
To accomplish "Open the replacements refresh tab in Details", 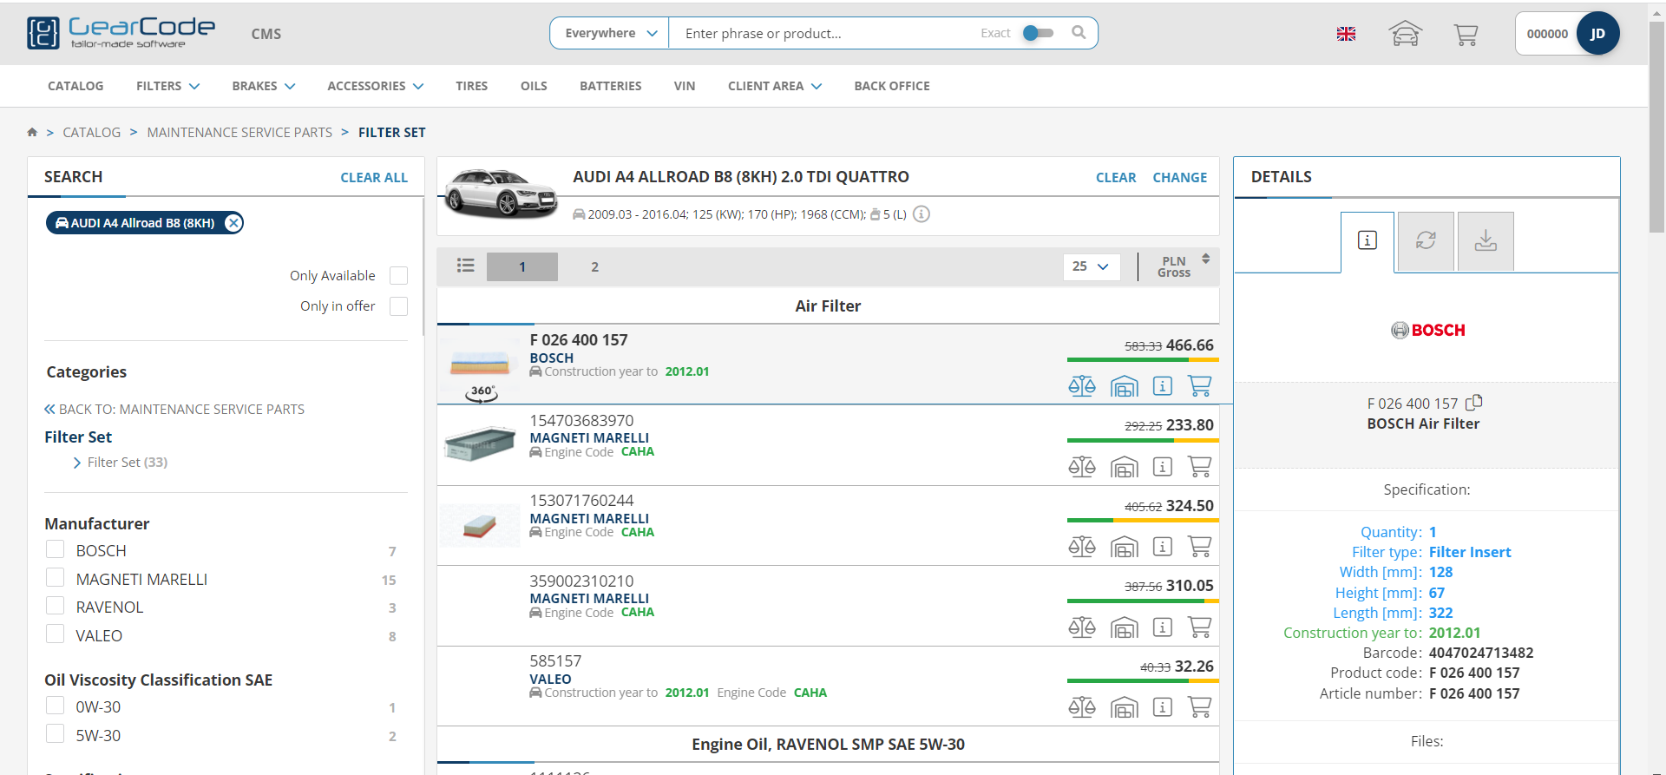I will click(1426, 241).
